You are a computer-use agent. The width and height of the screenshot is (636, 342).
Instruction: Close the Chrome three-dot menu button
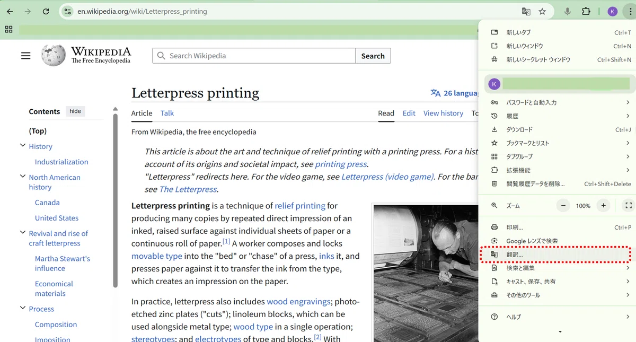point(629,11)
